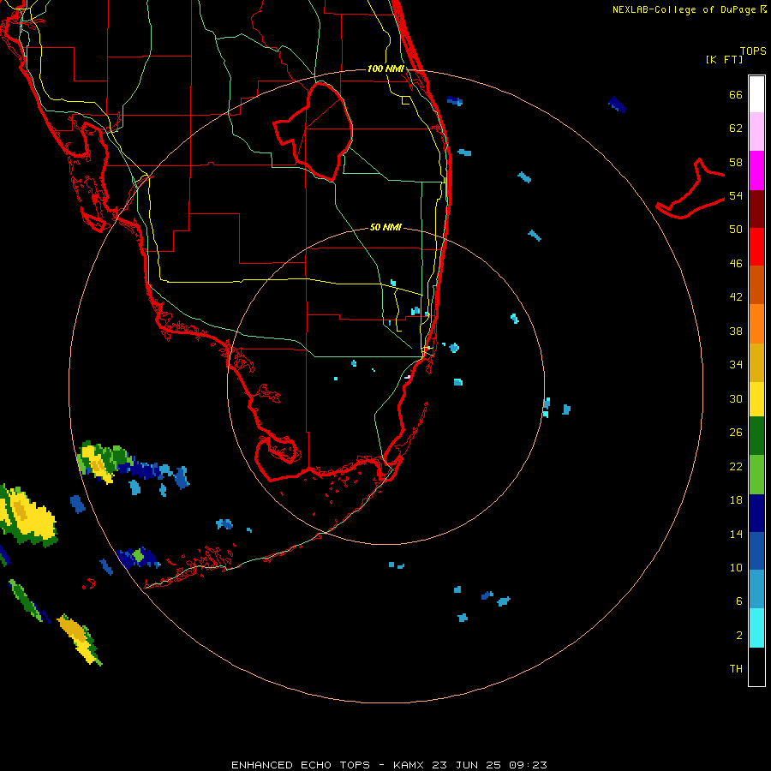
Task: Click the navy 22 kft legend swatch
Action: (x=756, y=513)
